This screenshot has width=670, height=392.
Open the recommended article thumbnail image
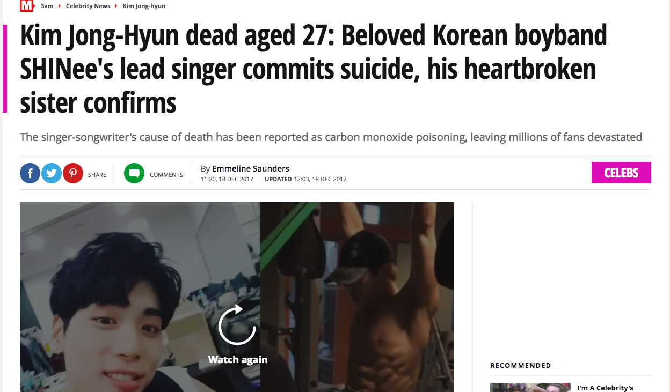point(530,387)
